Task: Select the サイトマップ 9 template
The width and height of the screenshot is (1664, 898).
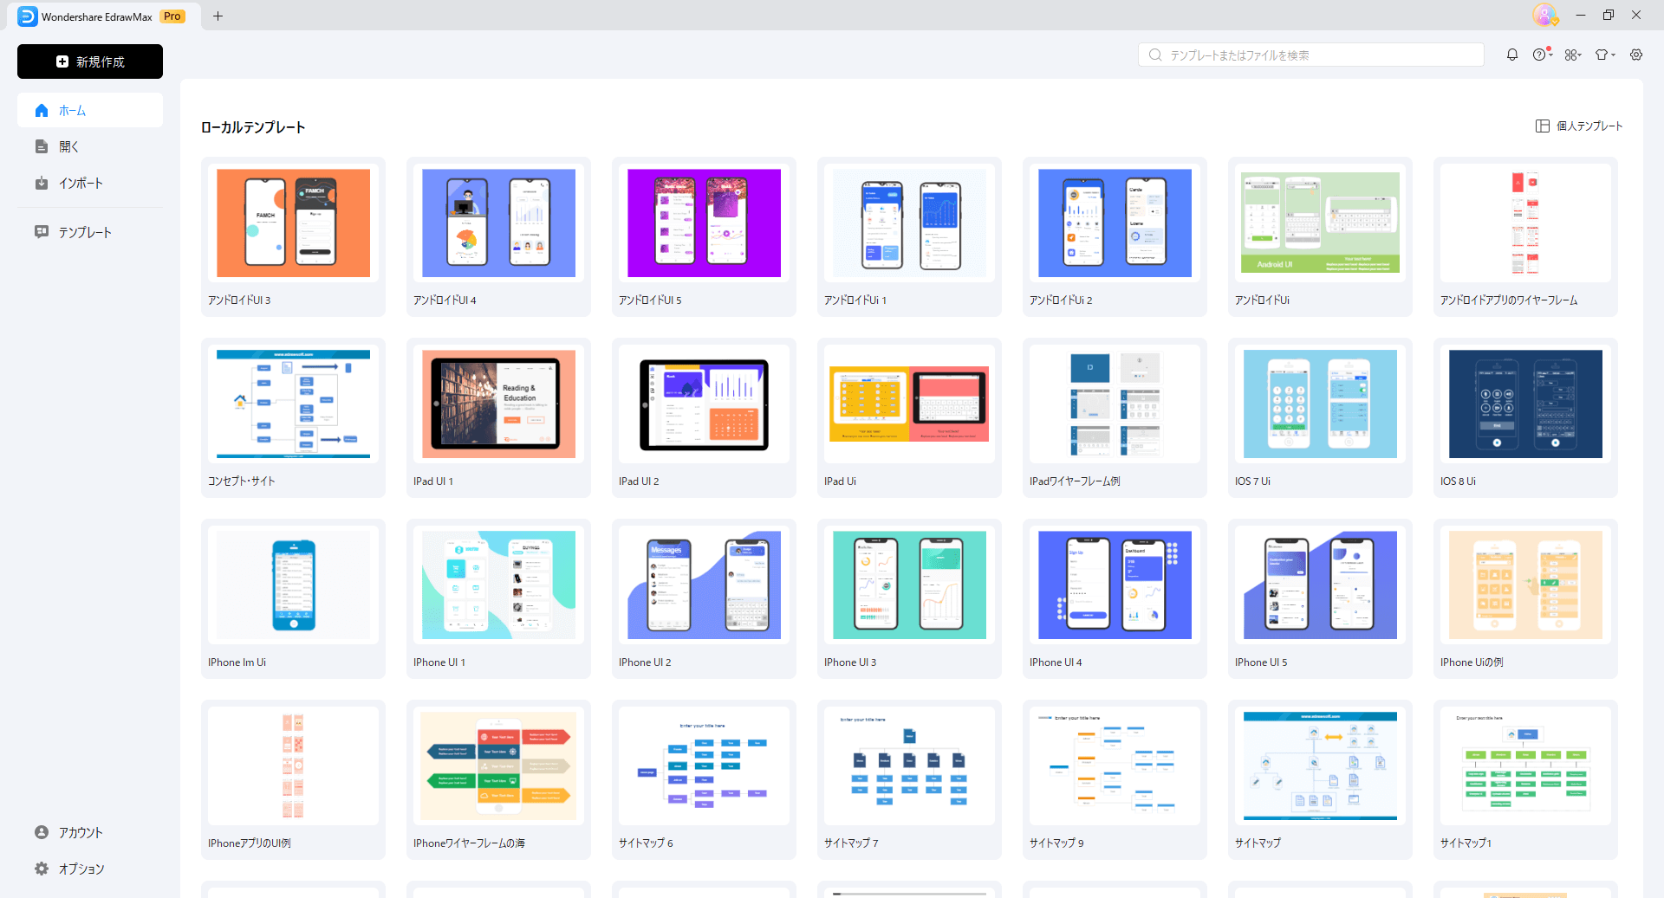Action: [x=1115, y=779]
